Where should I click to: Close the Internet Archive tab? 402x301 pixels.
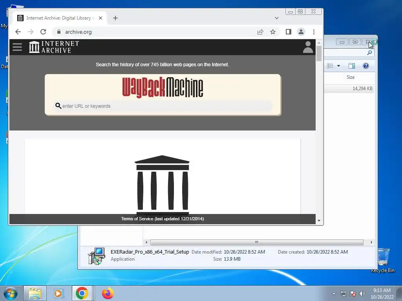[x=100, y=18]
